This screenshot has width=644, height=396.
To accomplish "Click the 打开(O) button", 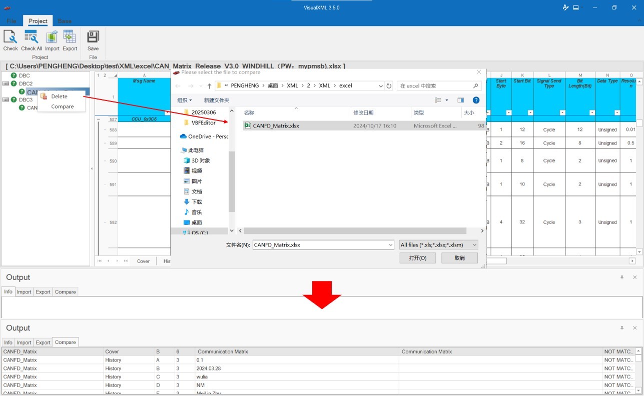I will pos(418,258).
